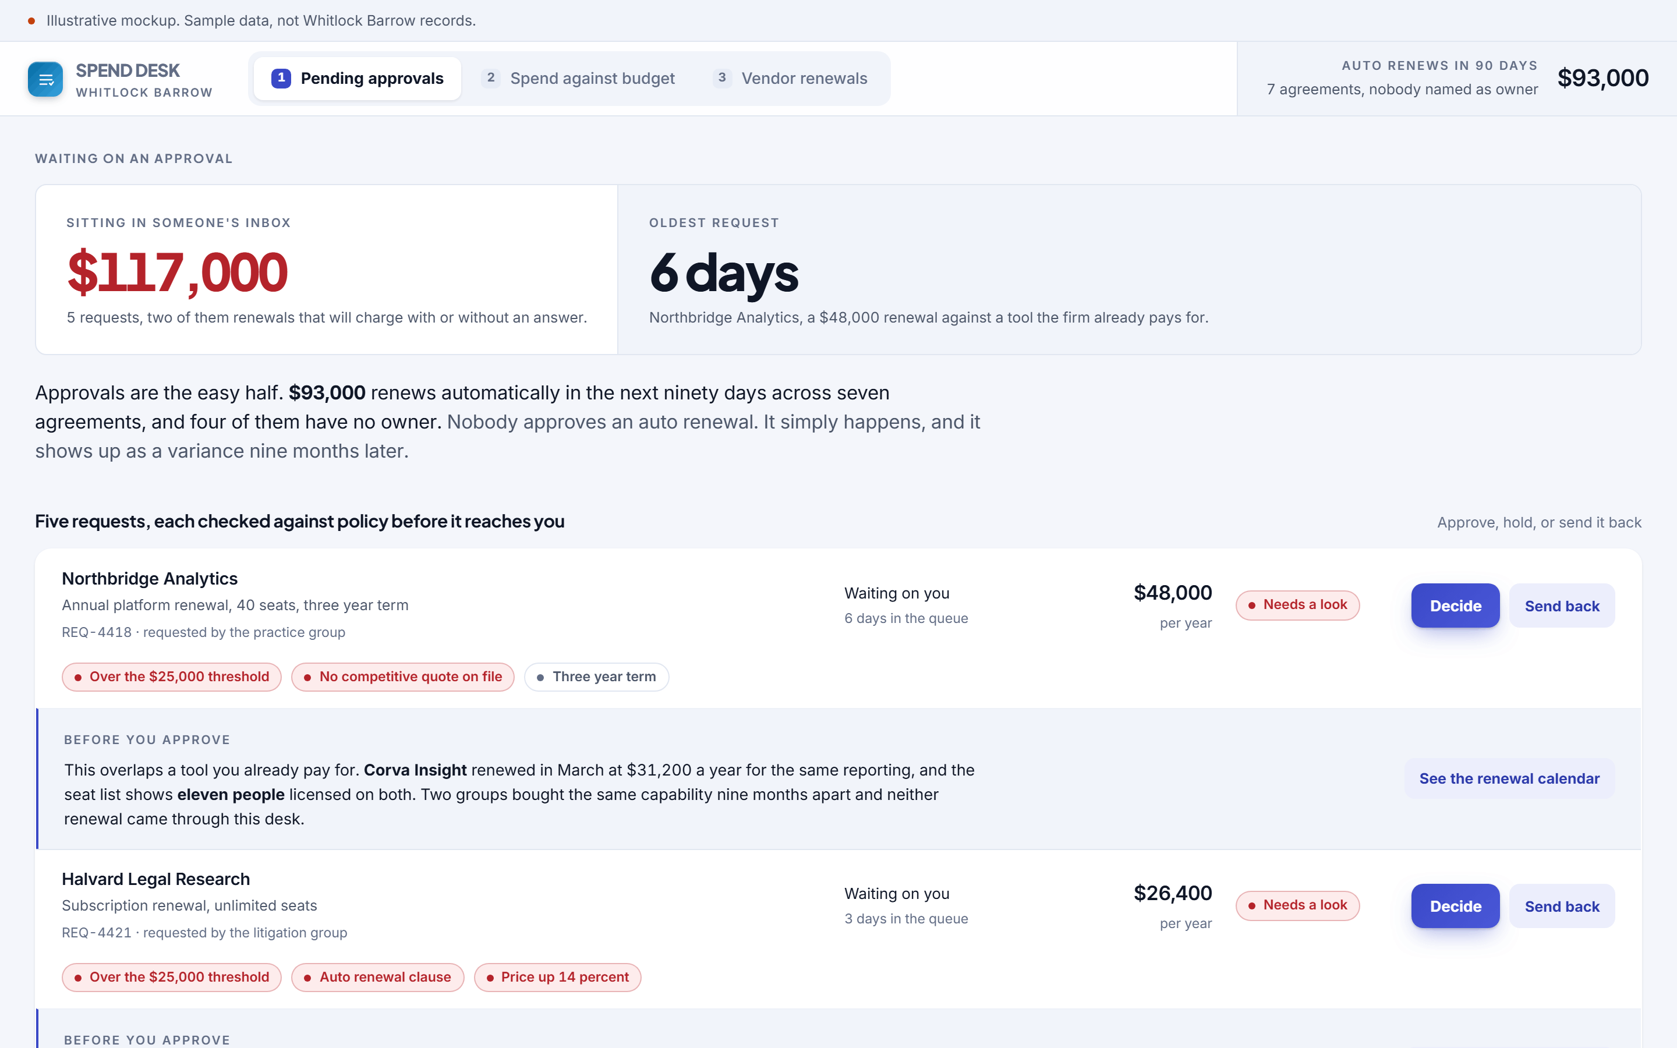
Task: Click the 7 agreements, nobody named as owner text
Action: (1402, 90)
